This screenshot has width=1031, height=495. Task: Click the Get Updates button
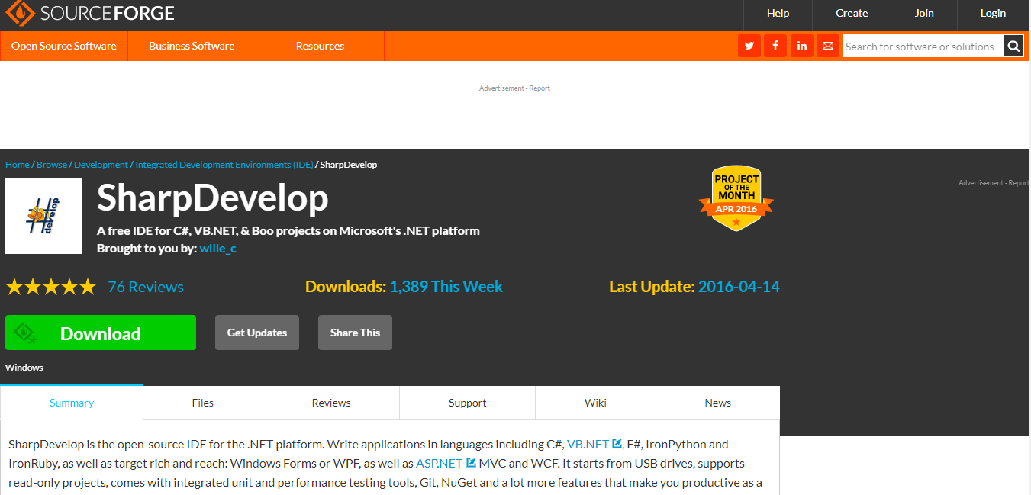pos(257,333)
